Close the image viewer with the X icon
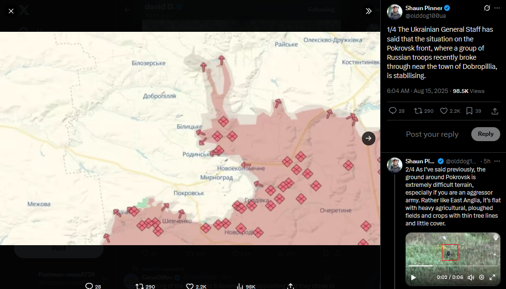Image resolution: width=506 pixels, height=289 pixels. point(11,11)
